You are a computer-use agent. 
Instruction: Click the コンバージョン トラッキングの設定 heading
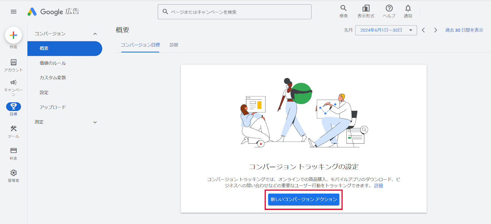click(x=304, y=167)
